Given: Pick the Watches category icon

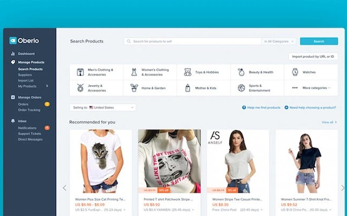Looking at the screenshot, I should 295,72.
